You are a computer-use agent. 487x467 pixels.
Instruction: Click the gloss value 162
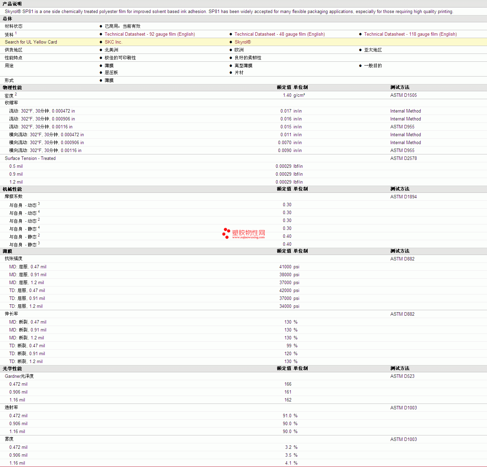pos(288,400)
